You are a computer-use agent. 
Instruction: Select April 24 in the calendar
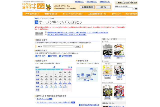point(69,83)
